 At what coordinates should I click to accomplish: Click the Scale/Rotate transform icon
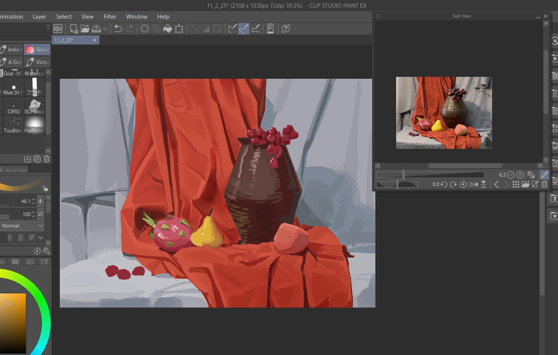point(179,29)
